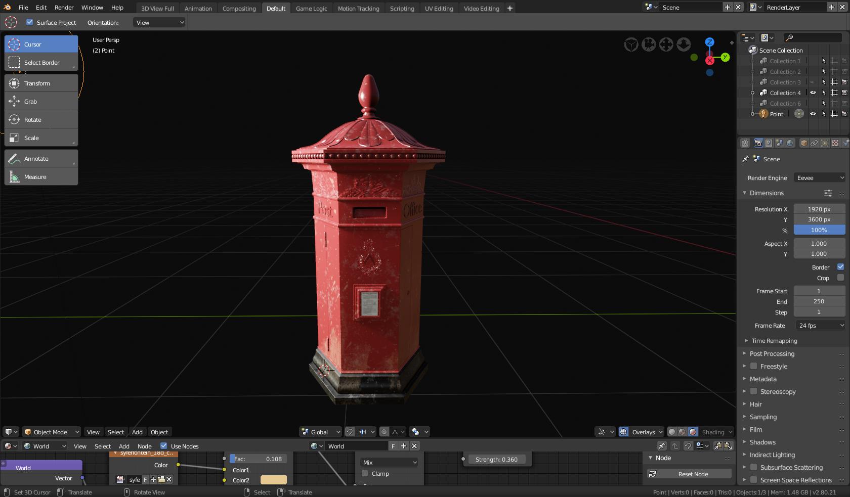Open the Frame Rate 24 fps dropdown
This screenshot has width=850, height=497.
(819, 325)
